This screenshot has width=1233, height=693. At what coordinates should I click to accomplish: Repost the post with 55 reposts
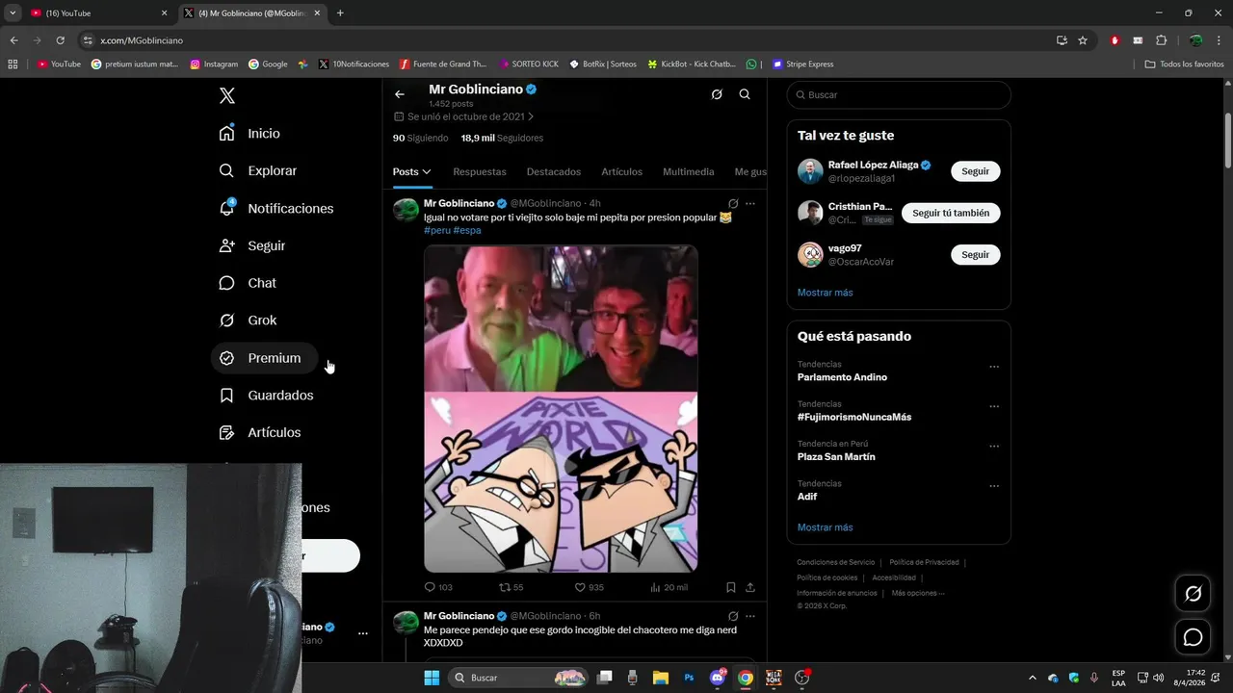coord(511,587)
